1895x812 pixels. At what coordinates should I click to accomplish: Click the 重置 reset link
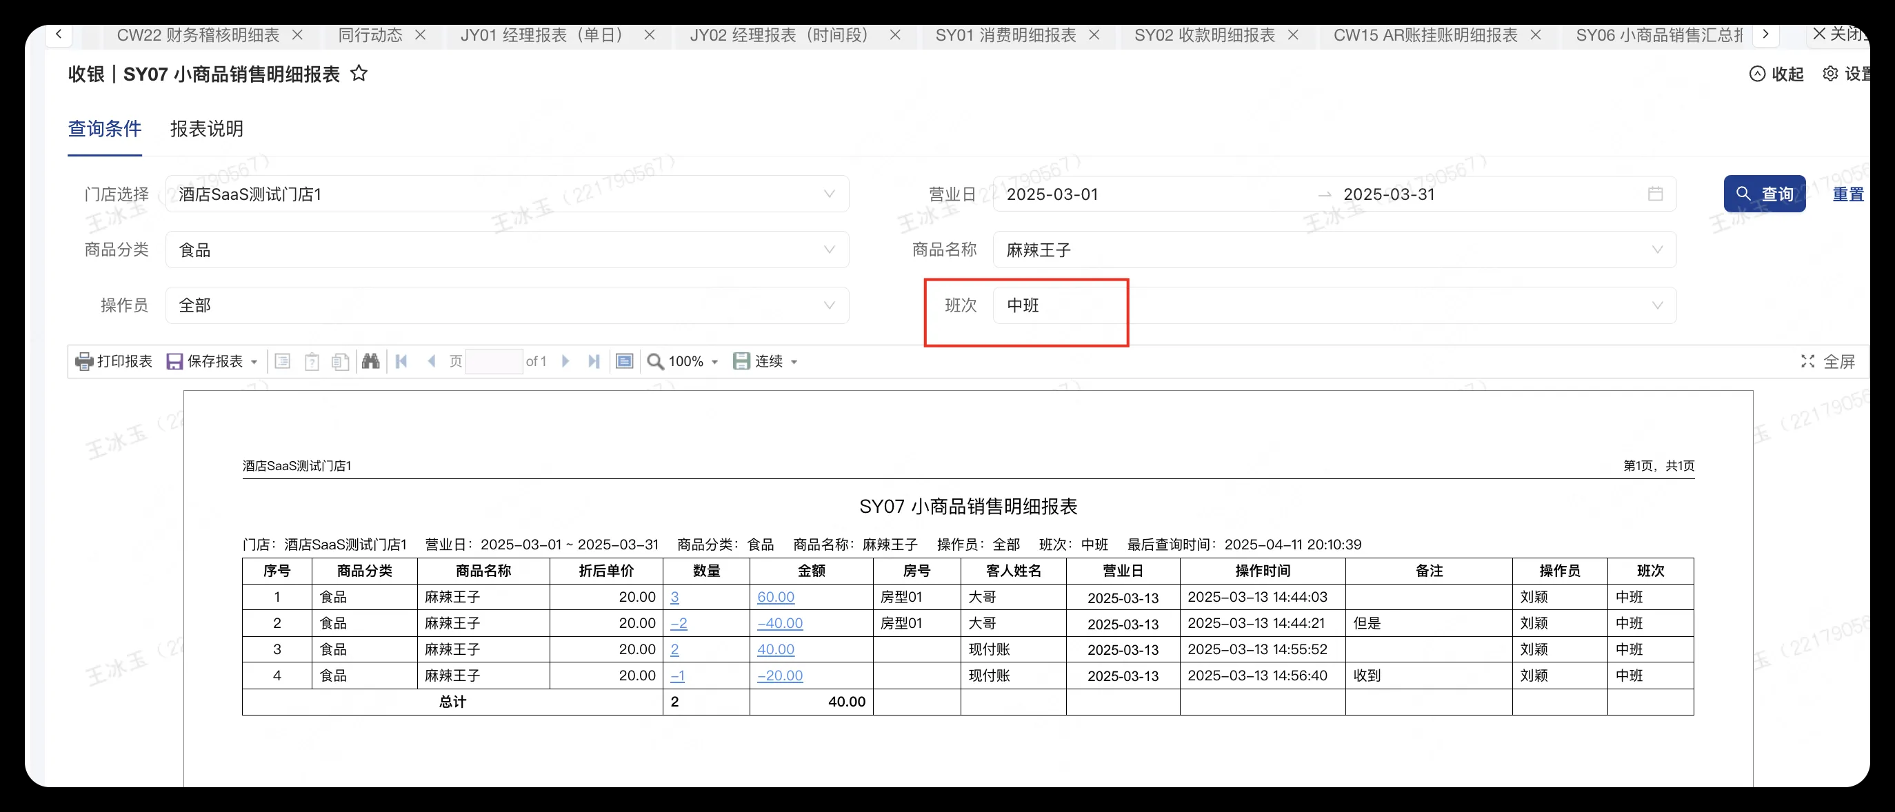[1847, 194]
